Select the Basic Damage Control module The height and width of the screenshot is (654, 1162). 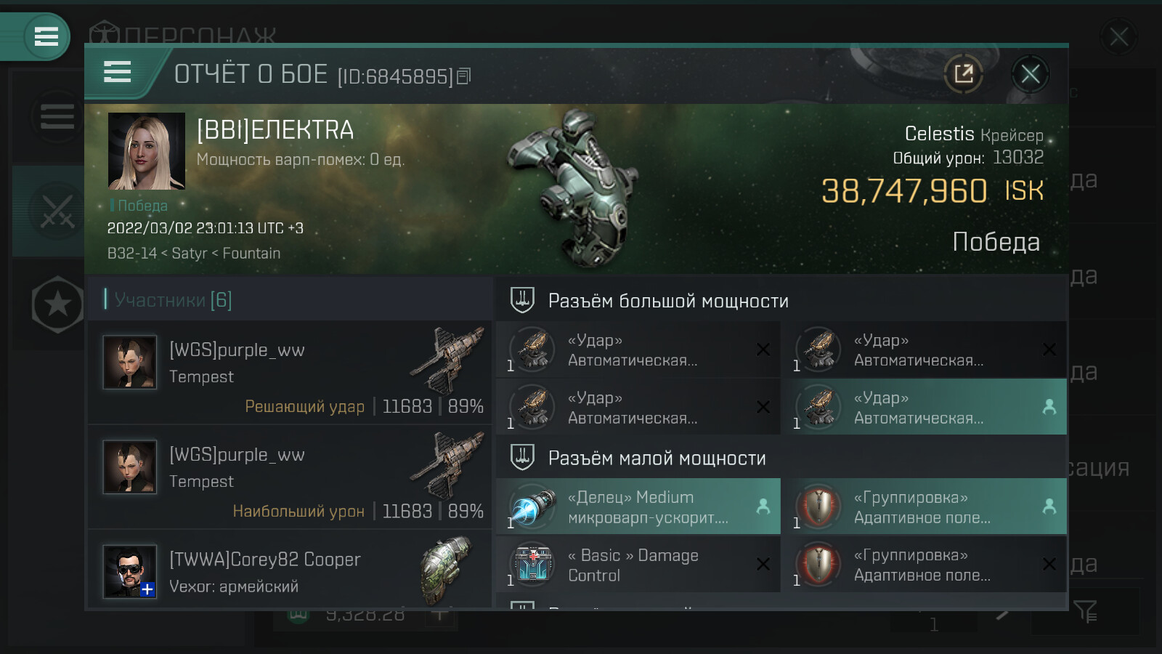tap(638, 565)
